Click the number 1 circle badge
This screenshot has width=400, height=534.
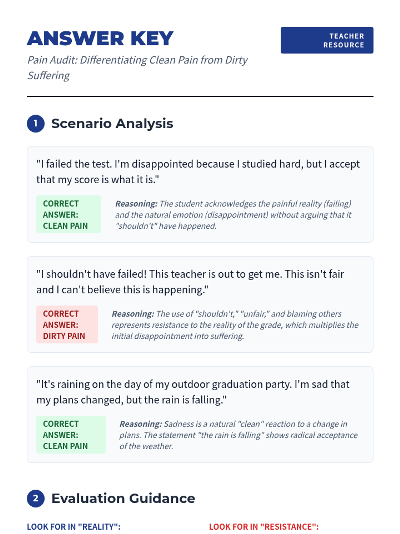[36, 123]
